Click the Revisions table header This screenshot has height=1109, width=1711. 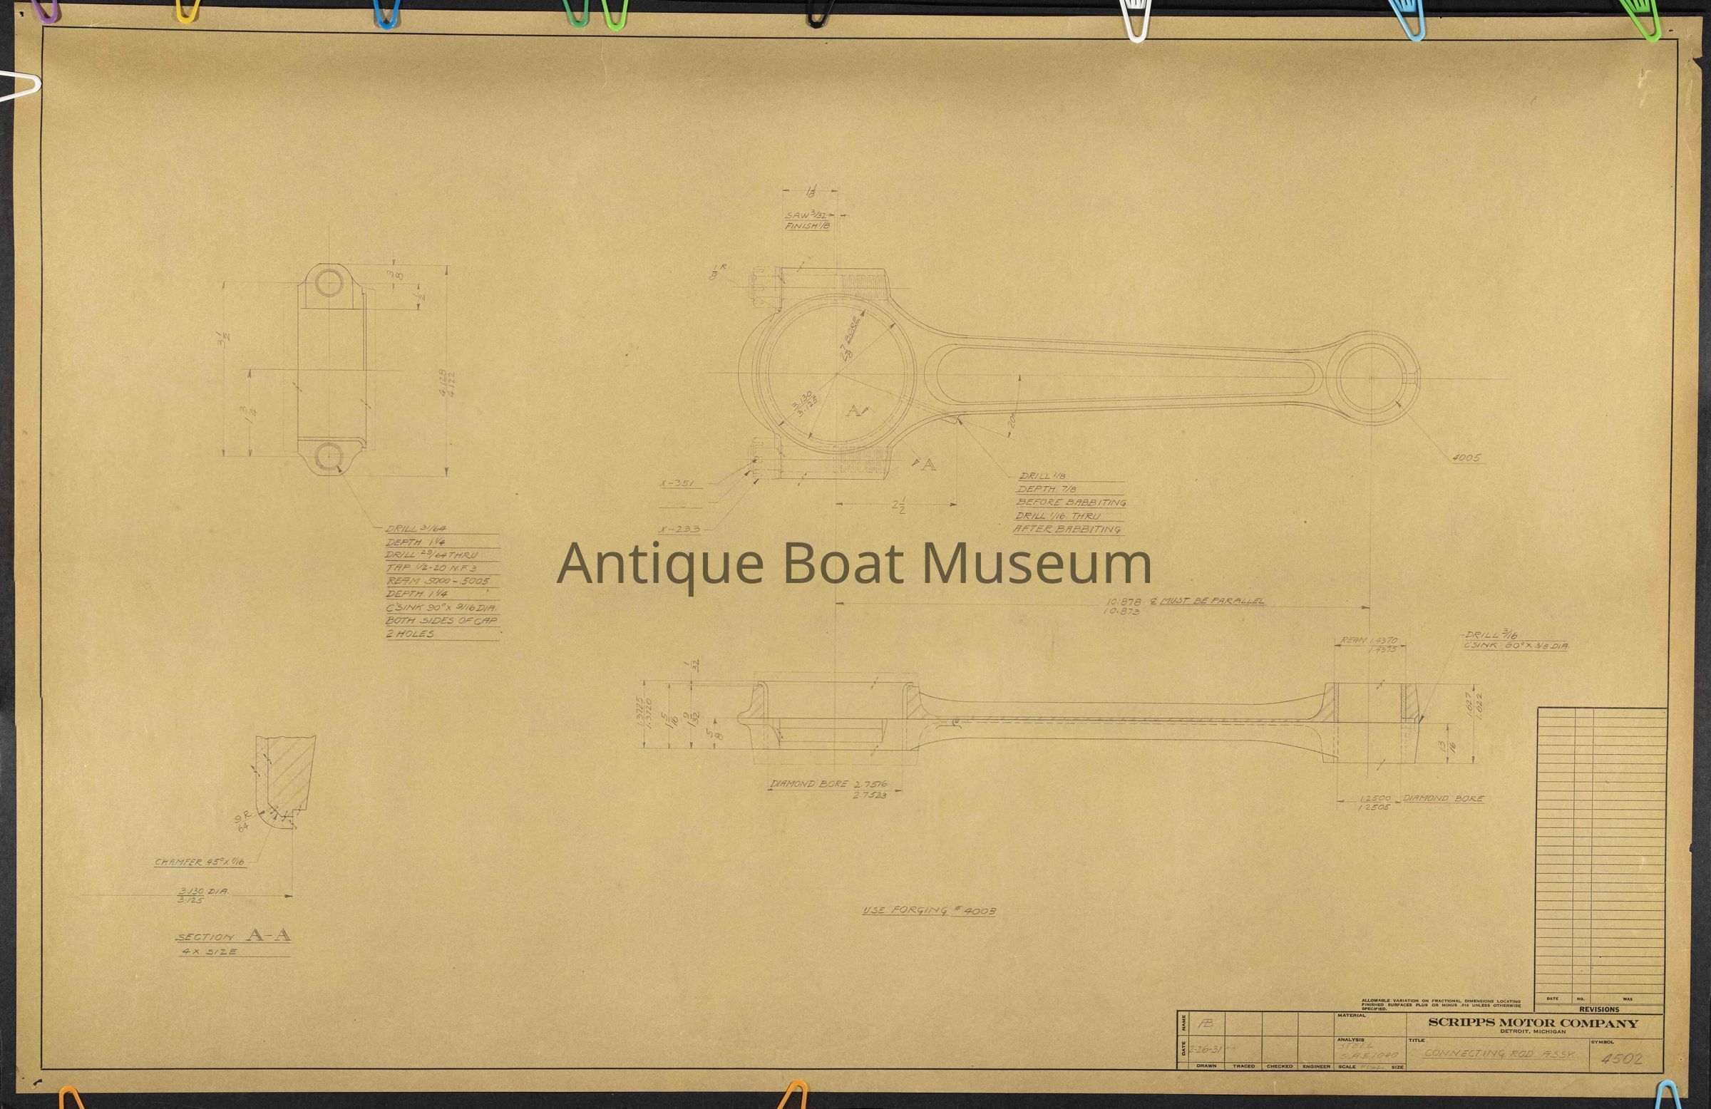1600,1010
